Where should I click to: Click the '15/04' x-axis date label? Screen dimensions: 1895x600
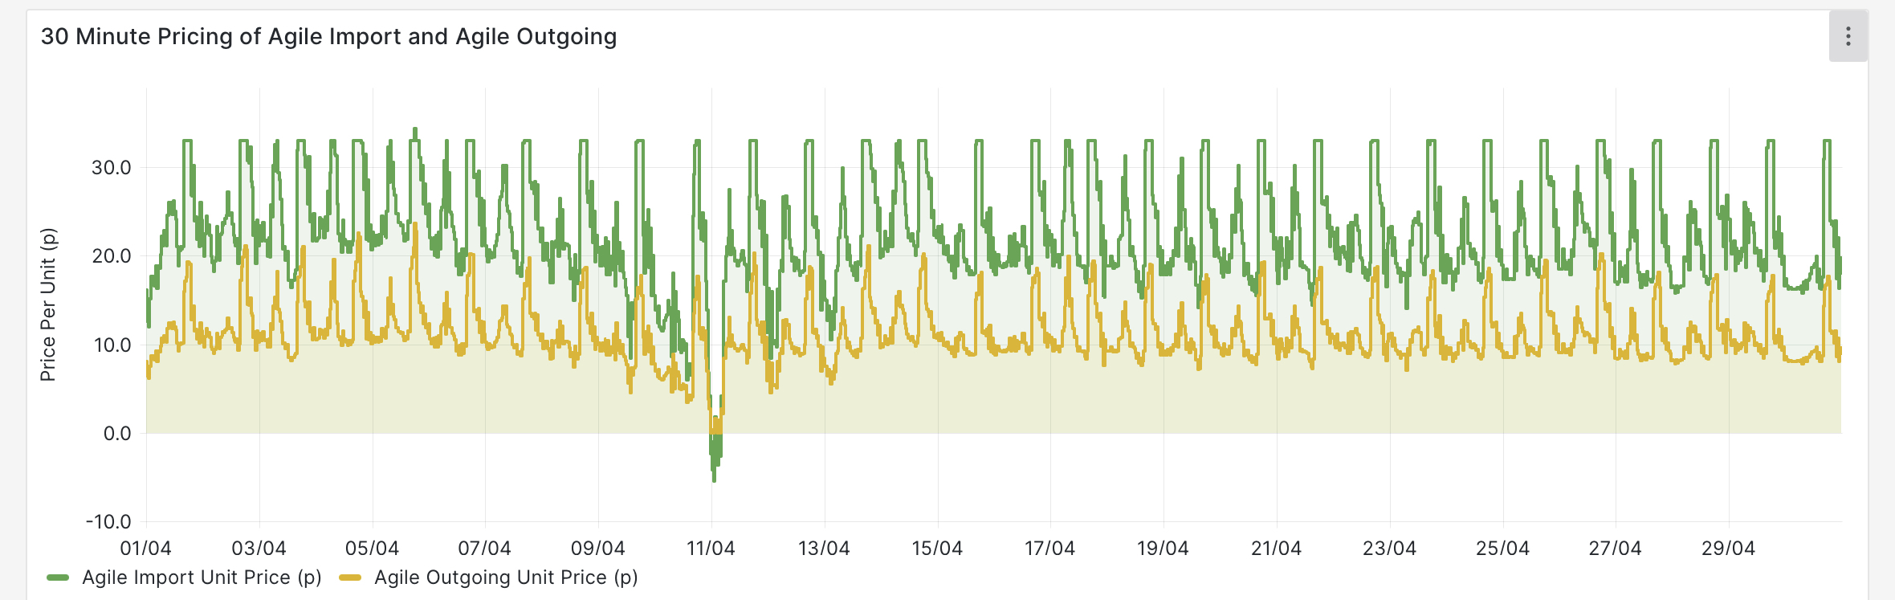coord(937,549)
